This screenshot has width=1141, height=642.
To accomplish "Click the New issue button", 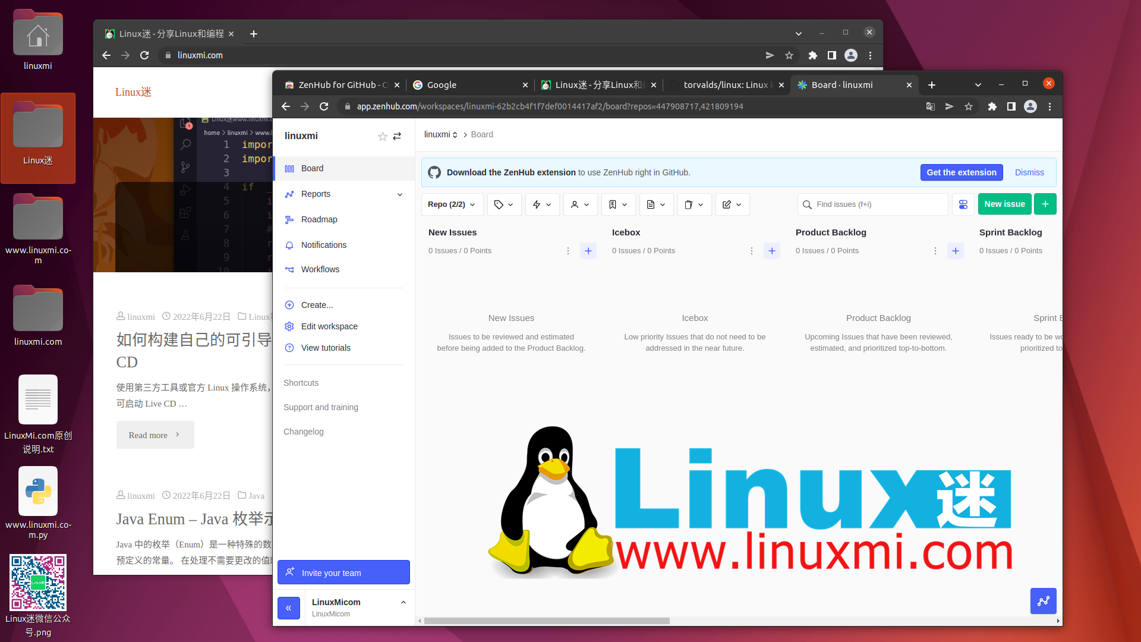I will point(1004,204).
